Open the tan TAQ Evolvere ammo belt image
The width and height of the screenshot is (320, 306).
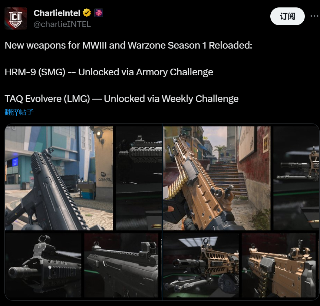(x=278, y=265)
